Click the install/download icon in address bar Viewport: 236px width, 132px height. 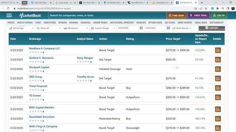(x=195, y=8)
